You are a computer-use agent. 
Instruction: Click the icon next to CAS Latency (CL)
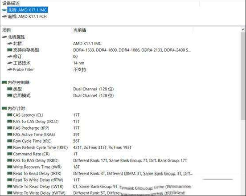[10, 115]
